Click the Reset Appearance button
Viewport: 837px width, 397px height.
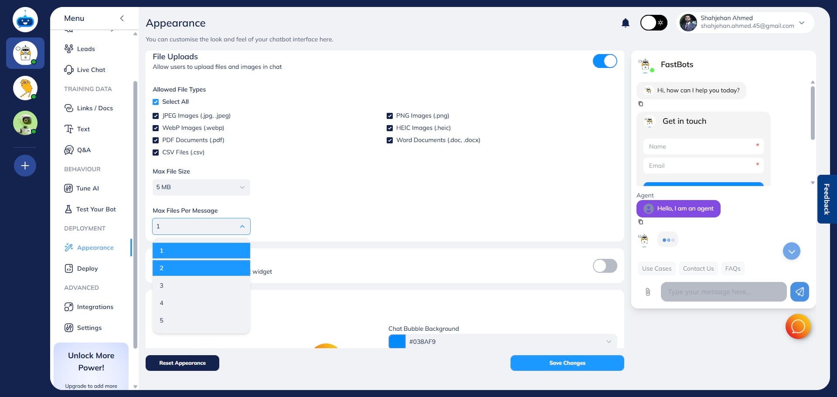coord(182,363)
